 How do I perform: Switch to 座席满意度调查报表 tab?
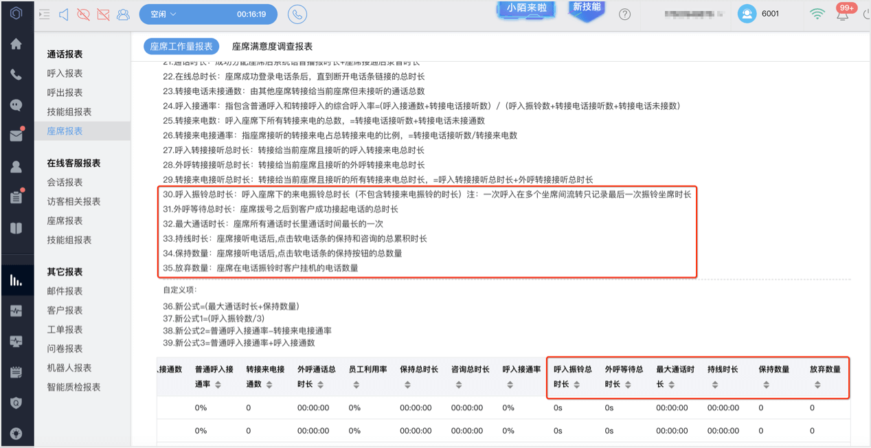(272, 47)
